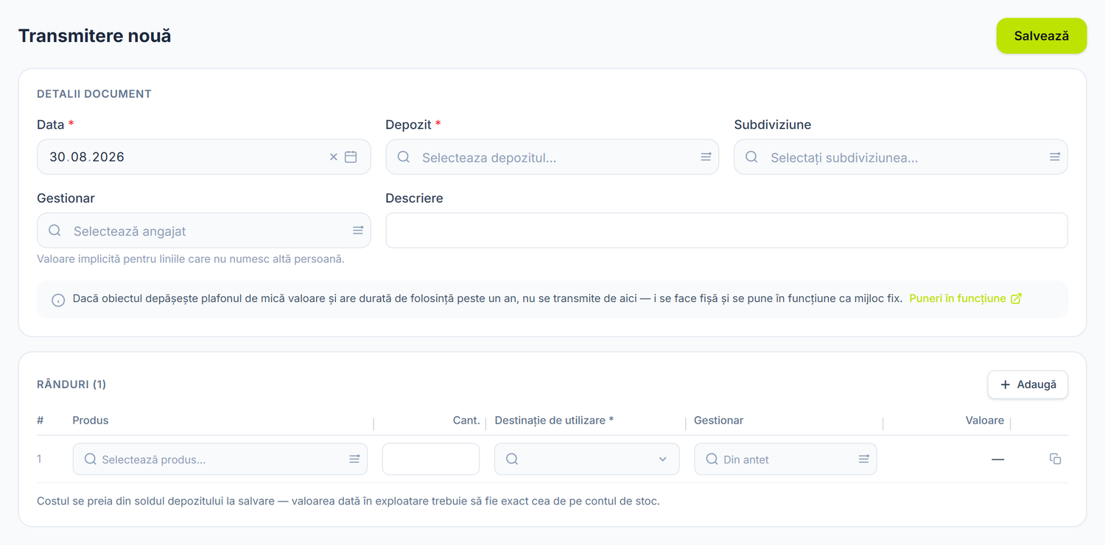Screen dimensions: 1105x545
Task: Click the DETALII DOCUMENT section heading
Action: click(94, 94)
